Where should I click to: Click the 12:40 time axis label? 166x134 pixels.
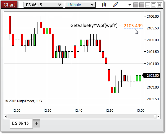click(78, 110)
